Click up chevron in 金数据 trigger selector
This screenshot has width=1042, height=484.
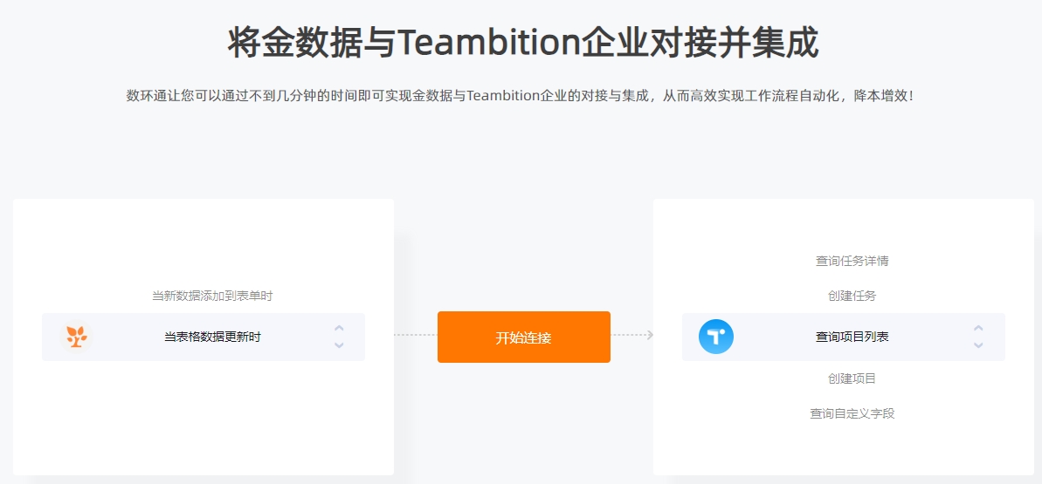[339, 328]
